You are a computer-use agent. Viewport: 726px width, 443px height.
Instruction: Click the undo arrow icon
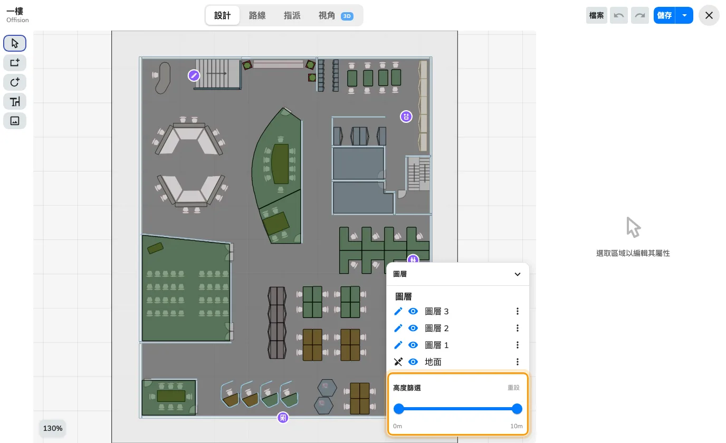pyautogui.click(x=619, y=15)
